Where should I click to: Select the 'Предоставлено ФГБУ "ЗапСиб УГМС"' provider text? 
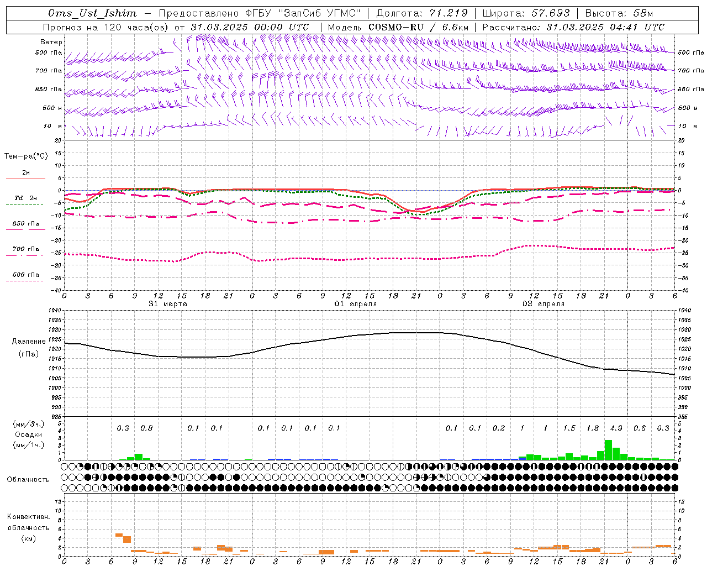click(x=260, y=13)
